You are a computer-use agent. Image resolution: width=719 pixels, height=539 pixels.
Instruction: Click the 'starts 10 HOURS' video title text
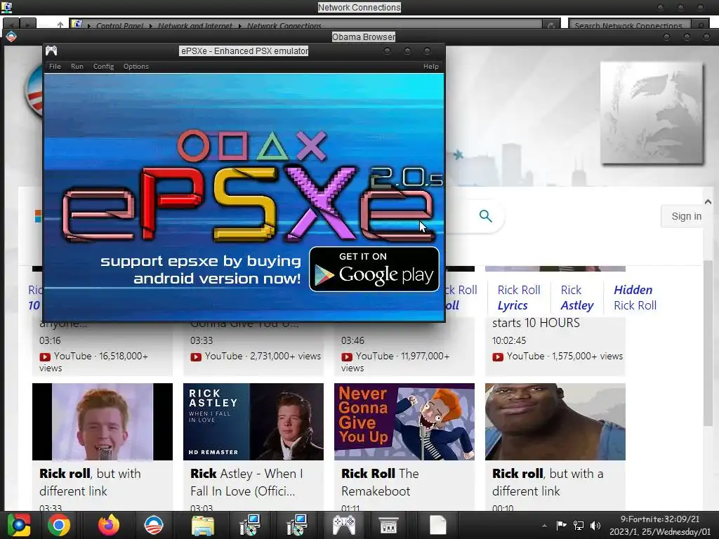[536, 323]
